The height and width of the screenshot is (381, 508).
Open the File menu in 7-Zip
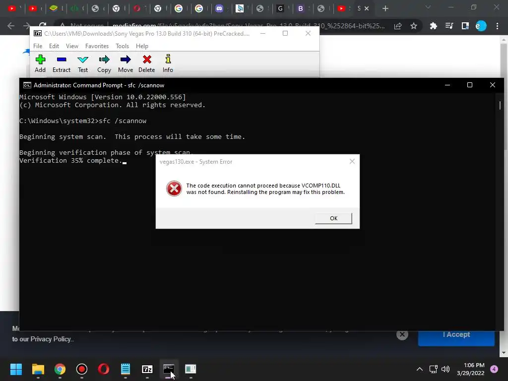point(38,46)
